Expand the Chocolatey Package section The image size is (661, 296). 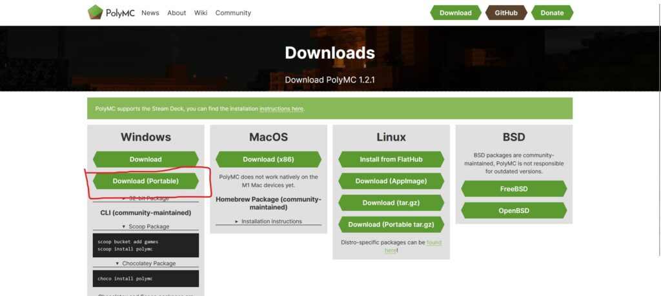pos(145,263)
